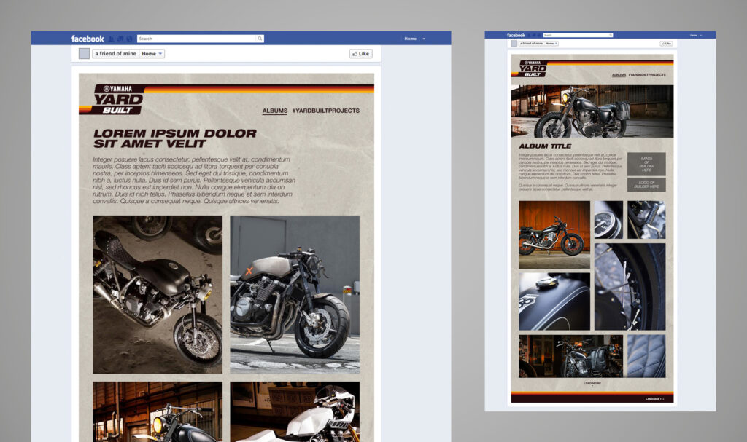Click the search field in left Facebook header
Screen dimensions: 747x442
pos(196,39)
